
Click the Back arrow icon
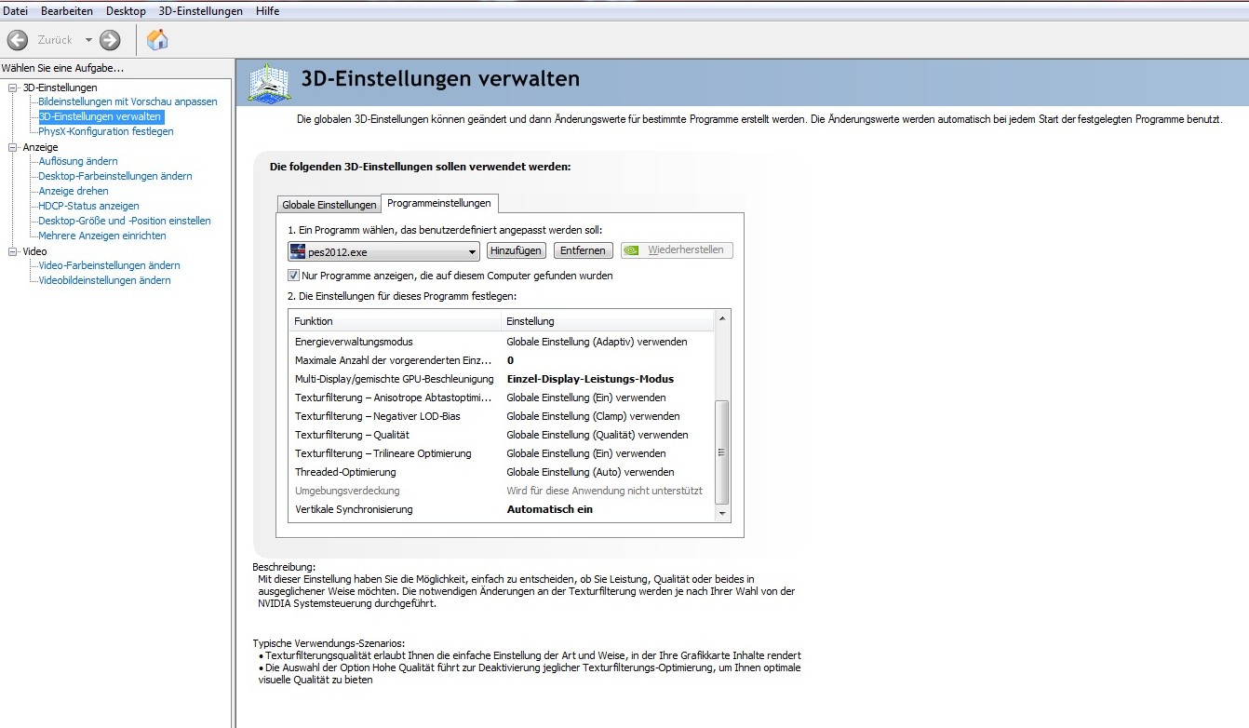18,40
